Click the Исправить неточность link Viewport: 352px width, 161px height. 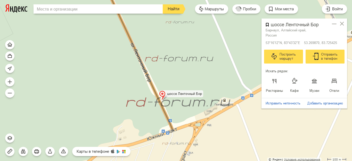click(283, 103)
